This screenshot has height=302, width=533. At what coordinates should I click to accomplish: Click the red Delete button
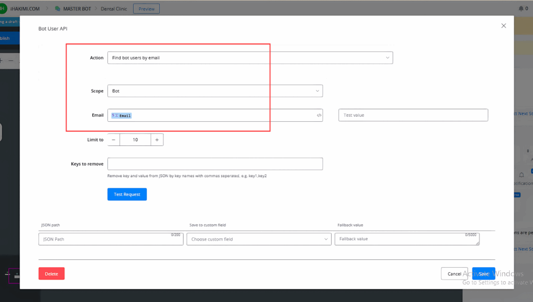(x=52, y=273)
